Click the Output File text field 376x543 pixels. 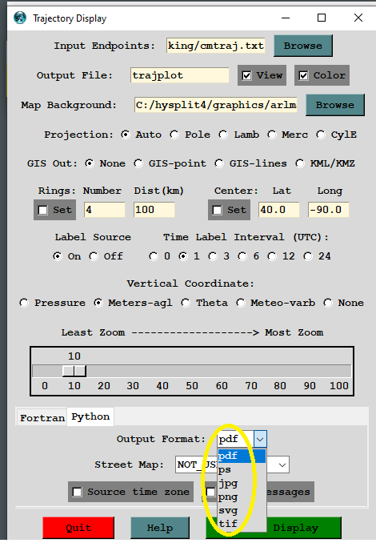coord(179,75)
